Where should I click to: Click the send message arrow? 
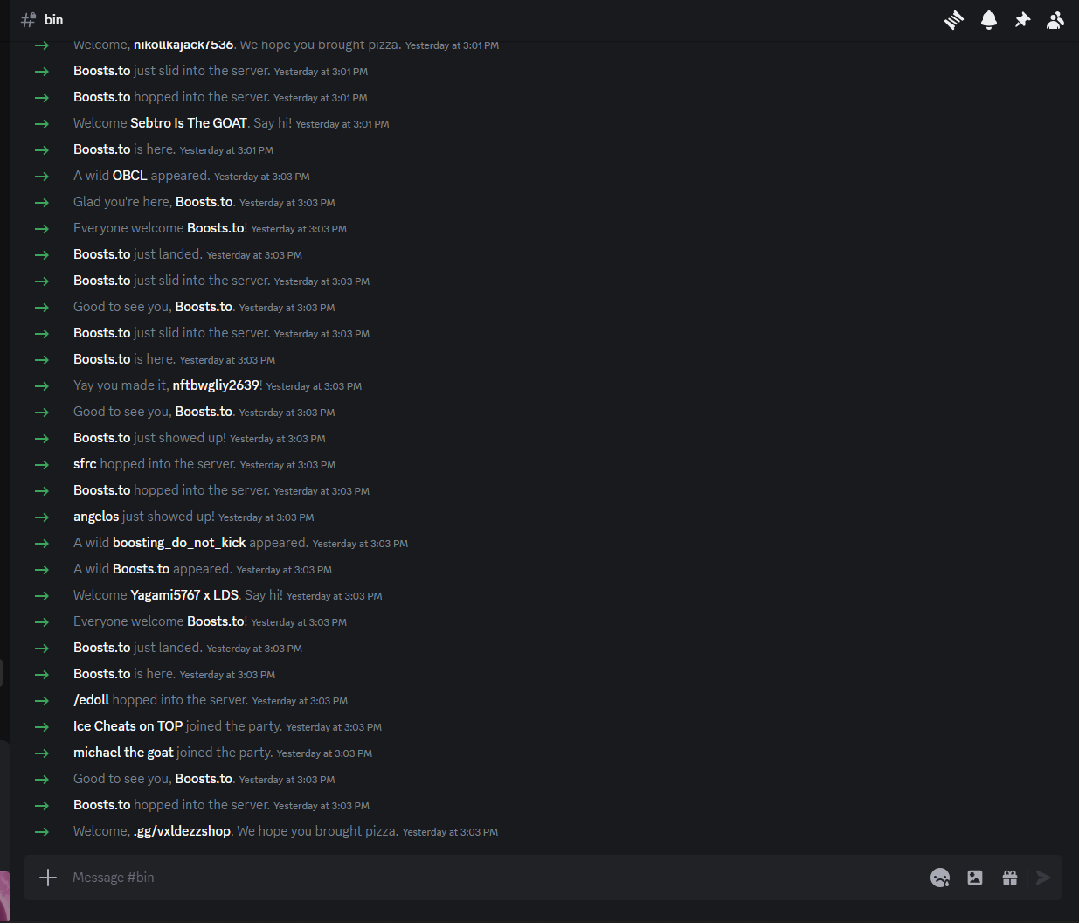point(1043,878)
